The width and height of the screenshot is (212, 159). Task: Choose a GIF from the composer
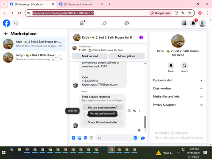pos(91,138)
